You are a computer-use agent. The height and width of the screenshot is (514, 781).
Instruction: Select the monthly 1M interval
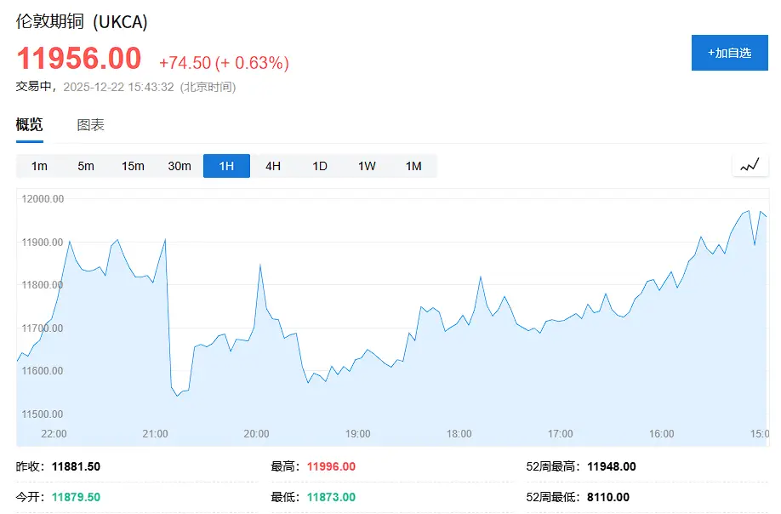[413, 166]
